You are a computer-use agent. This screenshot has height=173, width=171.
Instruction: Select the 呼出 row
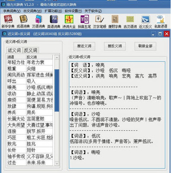pos(30,81)
